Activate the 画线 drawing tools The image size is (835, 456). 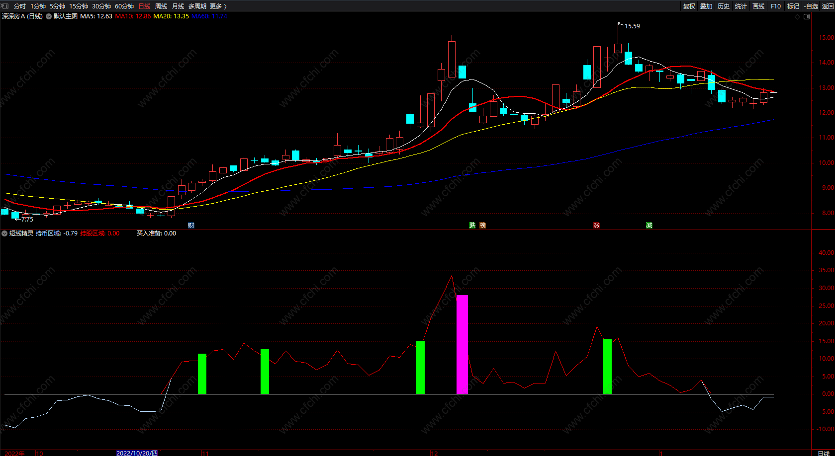click(758, 6)
